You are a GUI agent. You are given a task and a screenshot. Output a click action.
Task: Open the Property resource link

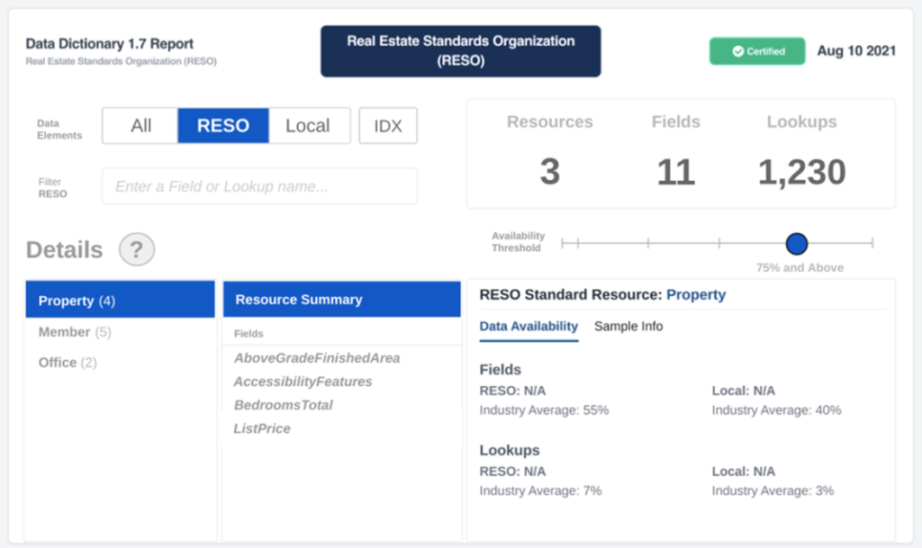coord(696,294)
